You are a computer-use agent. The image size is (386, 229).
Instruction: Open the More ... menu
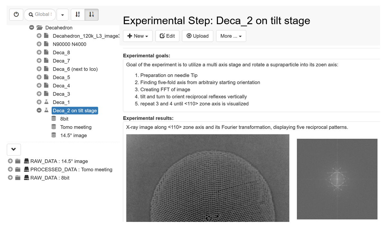(x=231, y=36)
